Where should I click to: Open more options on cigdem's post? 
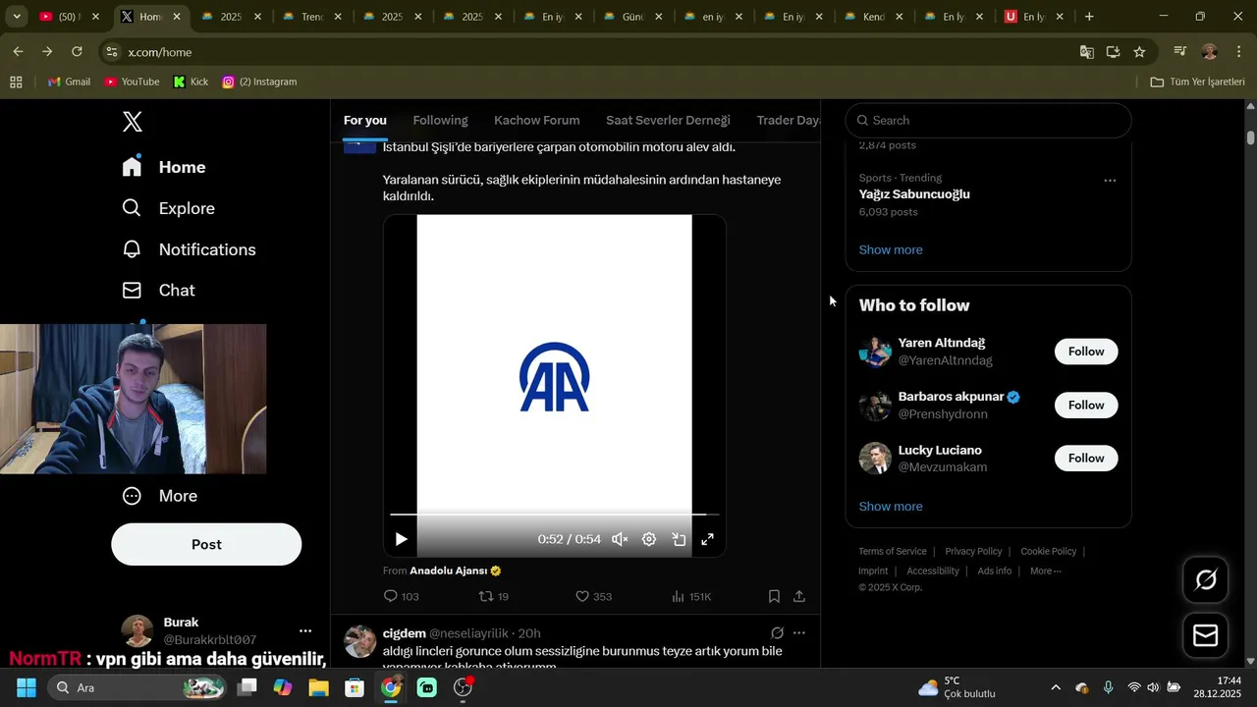click(x=799, y=633)
